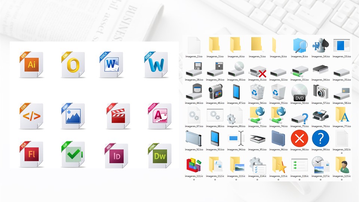This screenshot has width=359, height=202.
Task: Select the "imageres_102.ico" label
Action: tap(341, 151)
